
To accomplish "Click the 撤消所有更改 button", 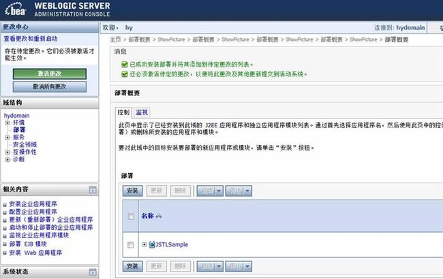I will [50, 86].
